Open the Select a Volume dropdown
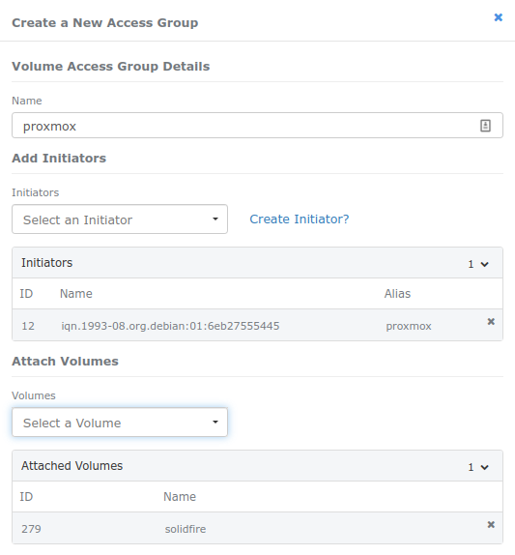 (120, 423)
